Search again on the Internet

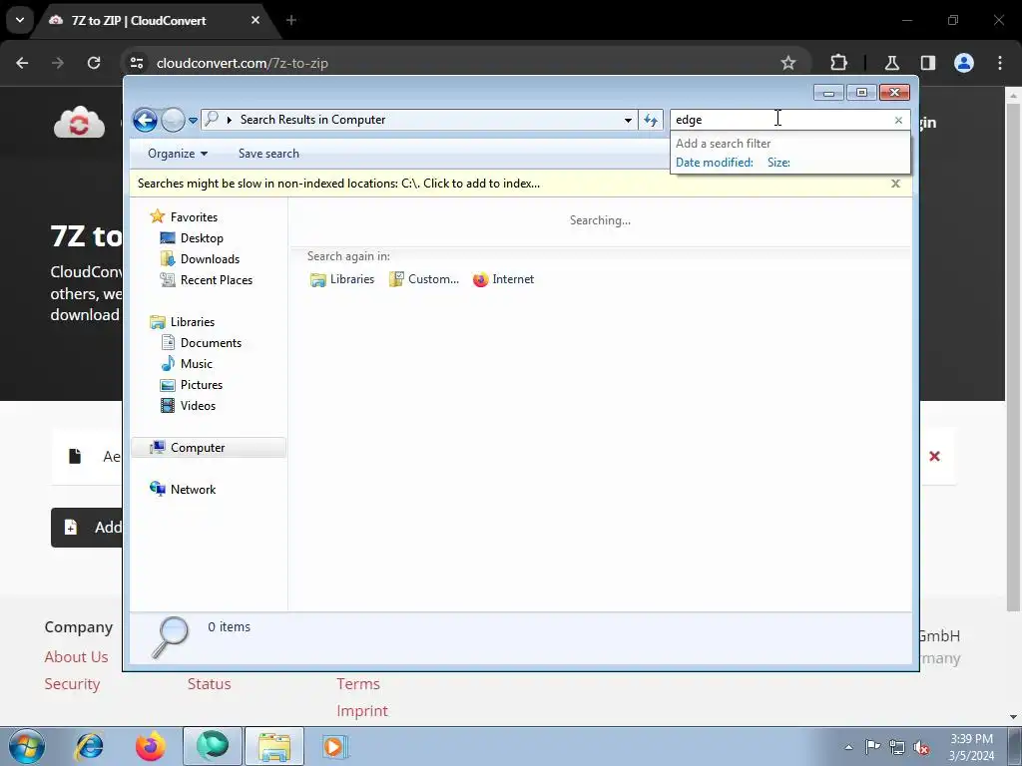tap(503, 279)
